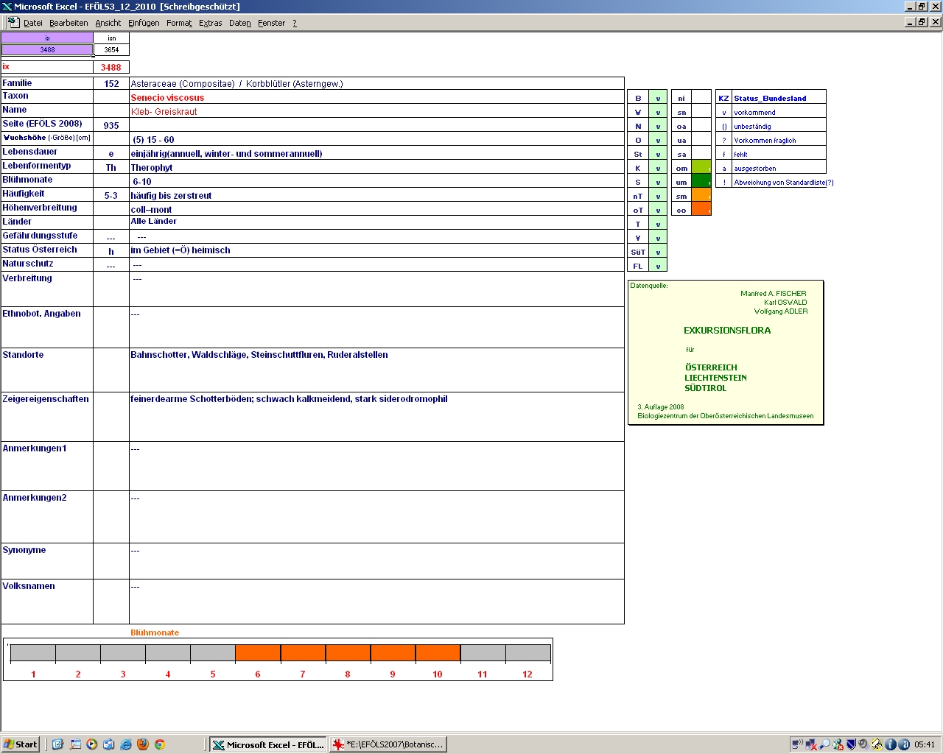Switch to Microsoft Excel taskbar button
The width and height of the screenshot is (943, 754).
tap(268, 744)
